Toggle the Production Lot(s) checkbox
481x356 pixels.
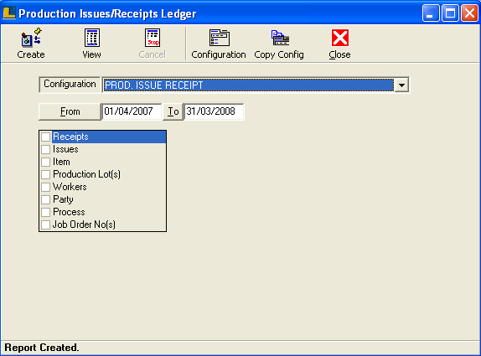tap(46, 174)
